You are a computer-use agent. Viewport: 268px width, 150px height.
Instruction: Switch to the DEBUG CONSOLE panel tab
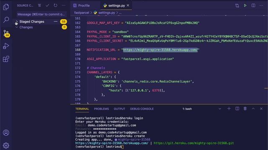coord(142,109)
